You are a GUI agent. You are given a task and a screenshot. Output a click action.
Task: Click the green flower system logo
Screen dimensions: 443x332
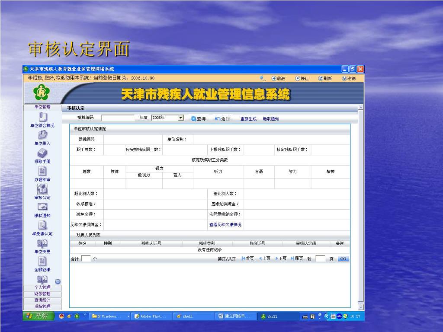pos(42,92)
